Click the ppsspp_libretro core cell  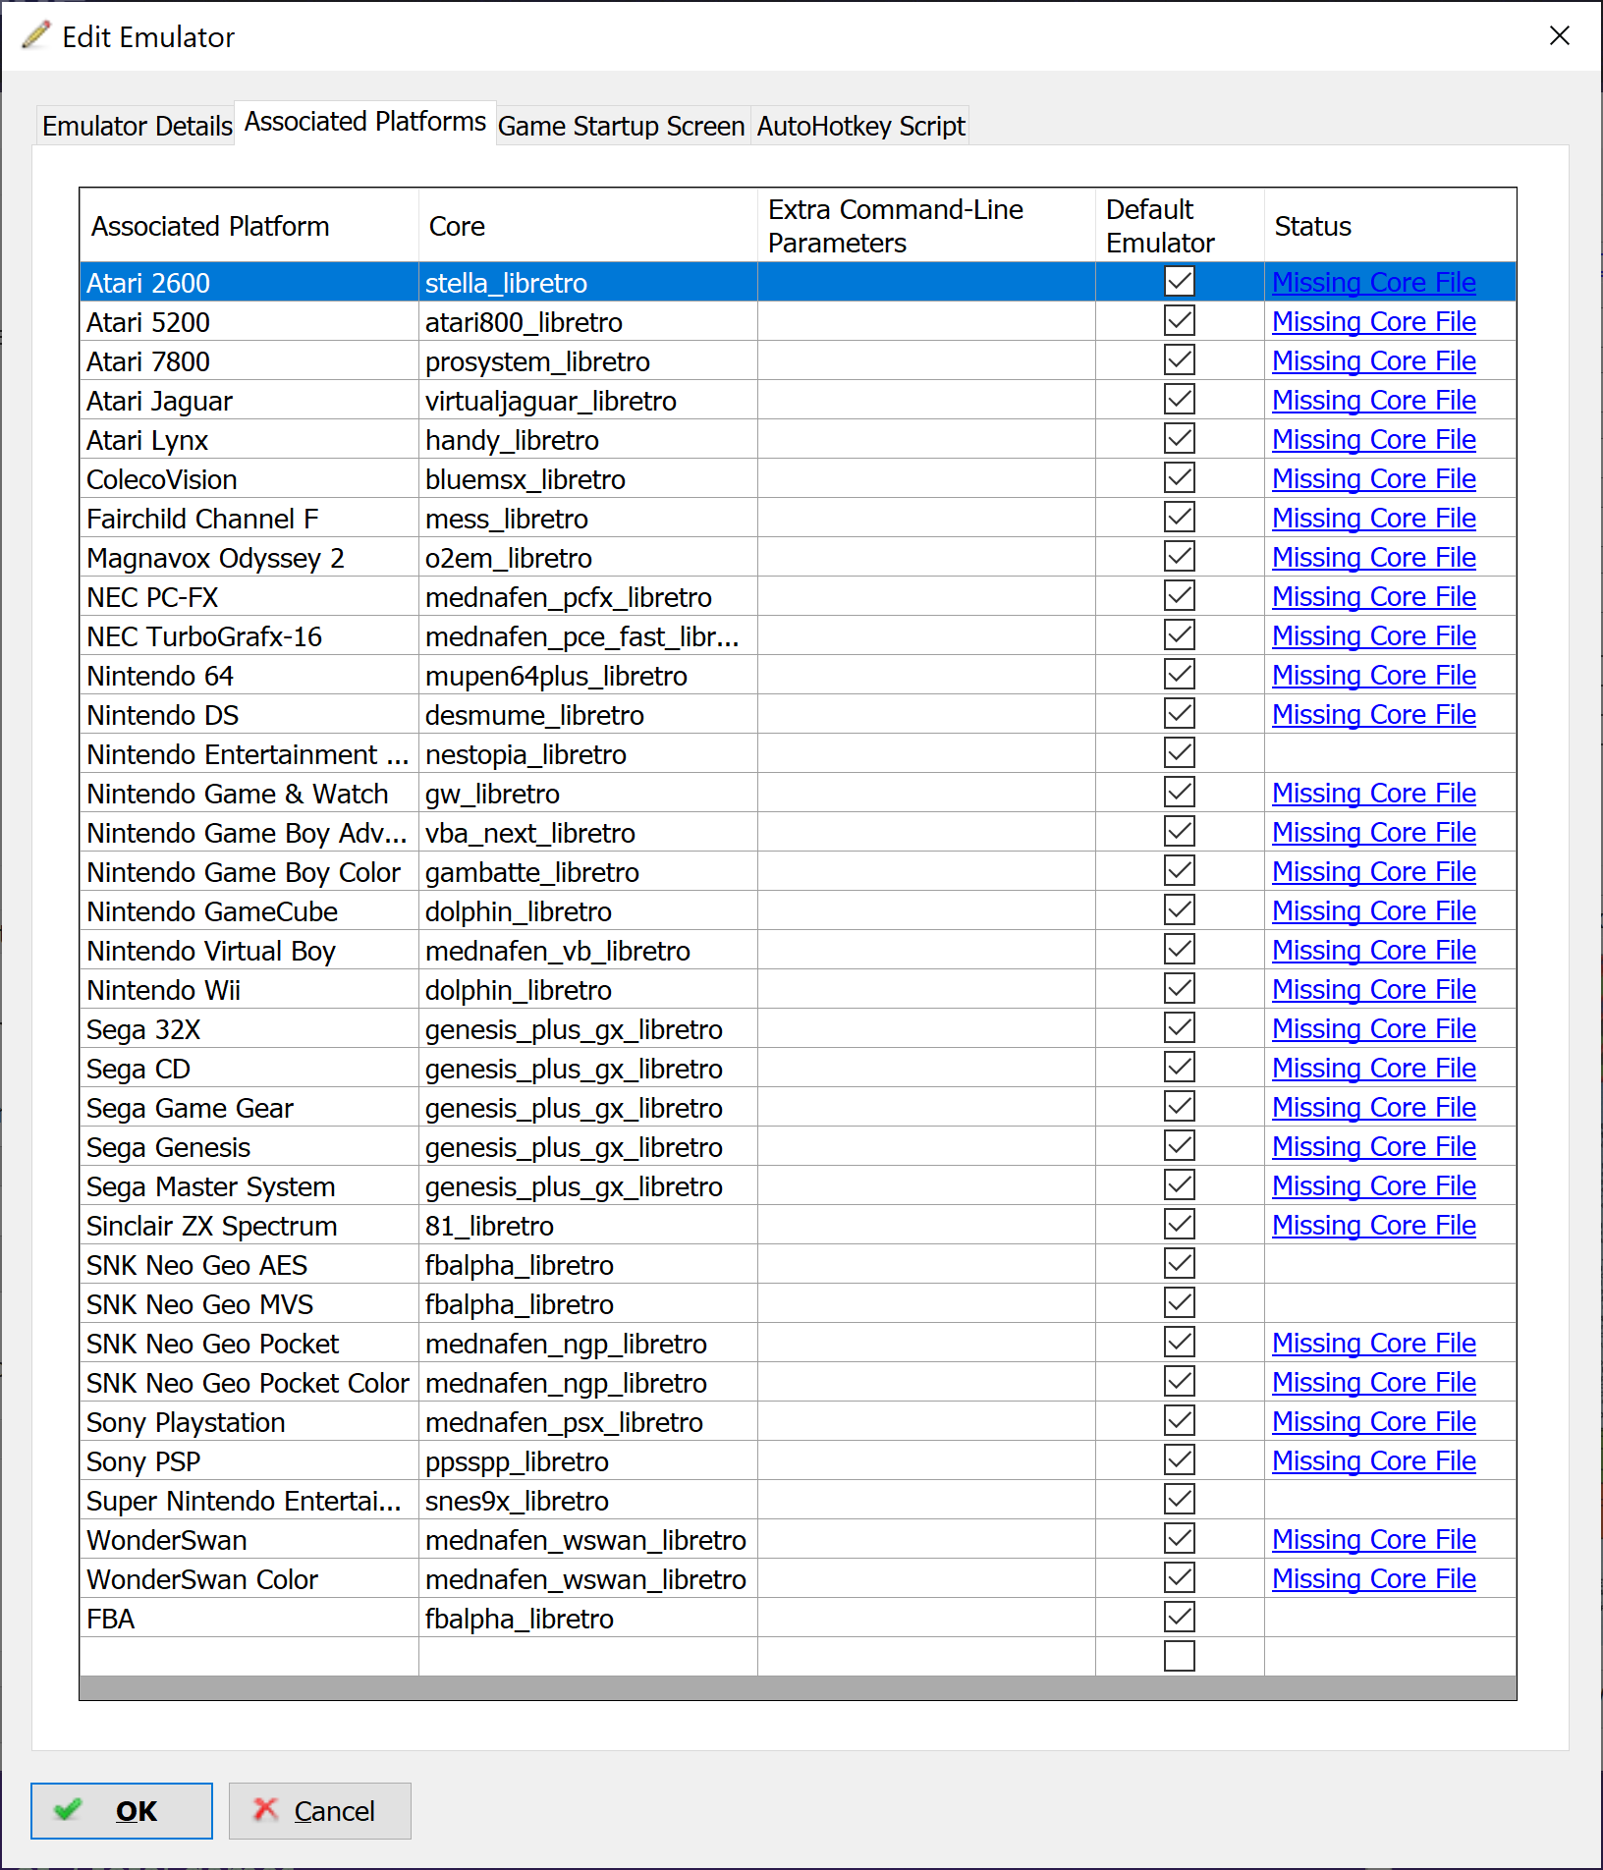(x=588, y=1460)
